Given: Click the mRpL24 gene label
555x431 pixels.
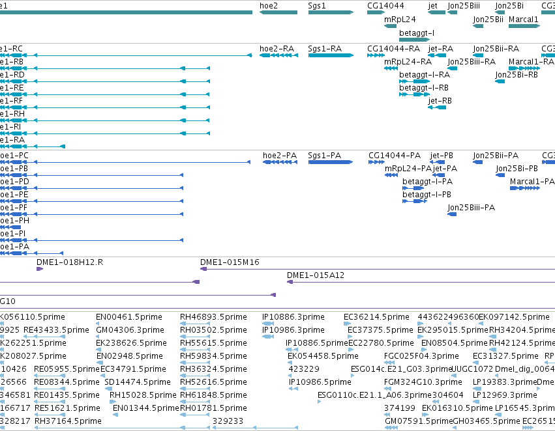Looking at the screenshot, I should [400, 20].
